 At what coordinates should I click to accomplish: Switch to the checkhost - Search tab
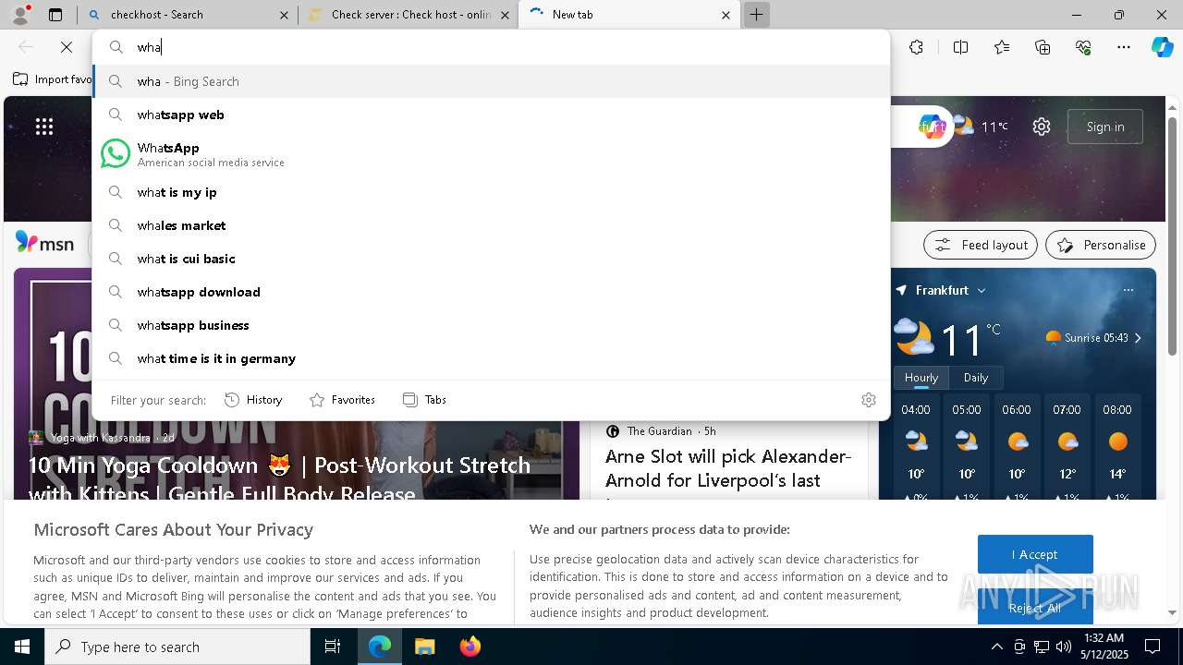click(187, 15)
